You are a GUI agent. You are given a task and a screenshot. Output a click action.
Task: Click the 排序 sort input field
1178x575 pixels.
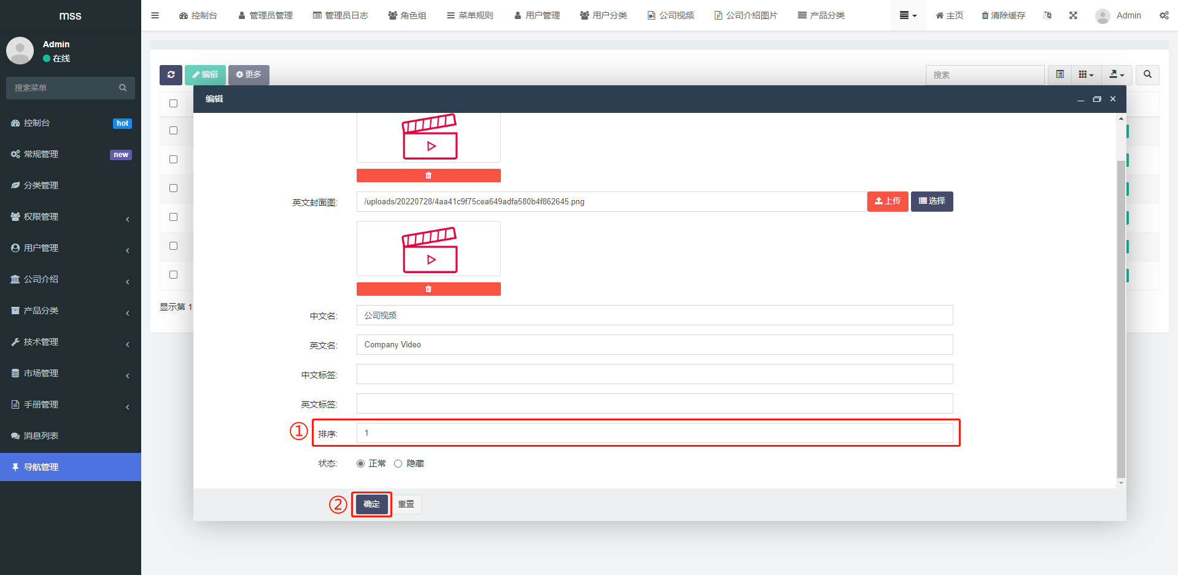(654, 433)
